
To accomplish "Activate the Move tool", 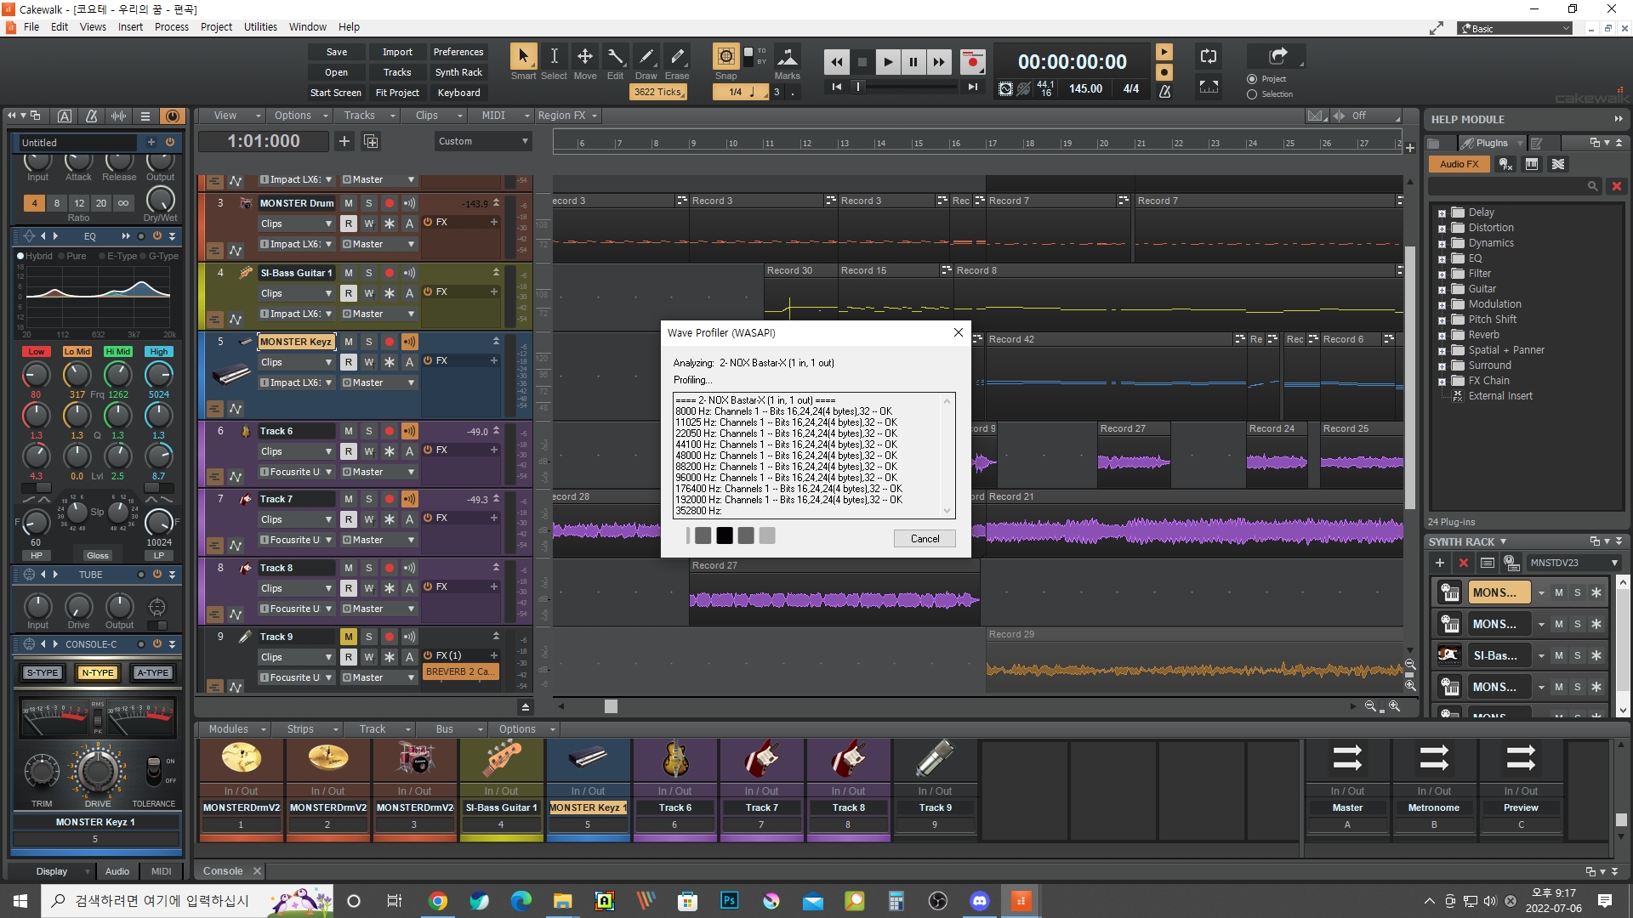I will (x=585, y=57).
